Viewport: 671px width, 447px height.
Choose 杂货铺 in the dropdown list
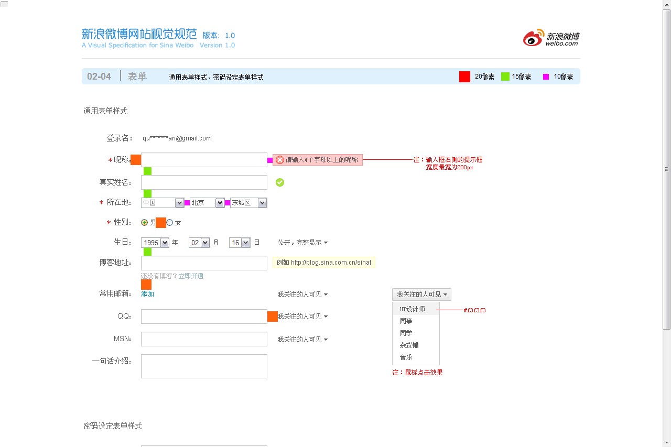(x=416, y=345)
